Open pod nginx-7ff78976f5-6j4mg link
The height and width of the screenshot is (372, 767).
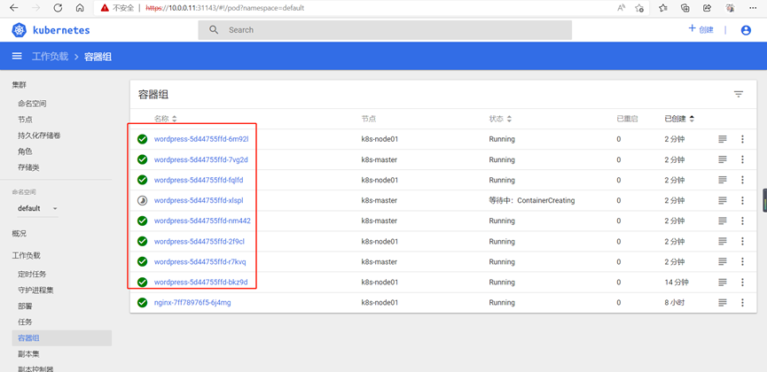point(192,303)
